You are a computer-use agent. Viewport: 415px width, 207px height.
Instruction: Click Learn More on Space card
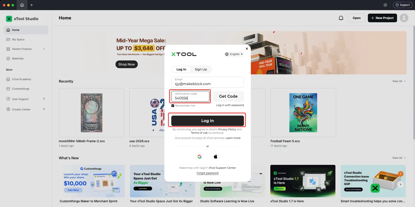click(x=143, y=189)
